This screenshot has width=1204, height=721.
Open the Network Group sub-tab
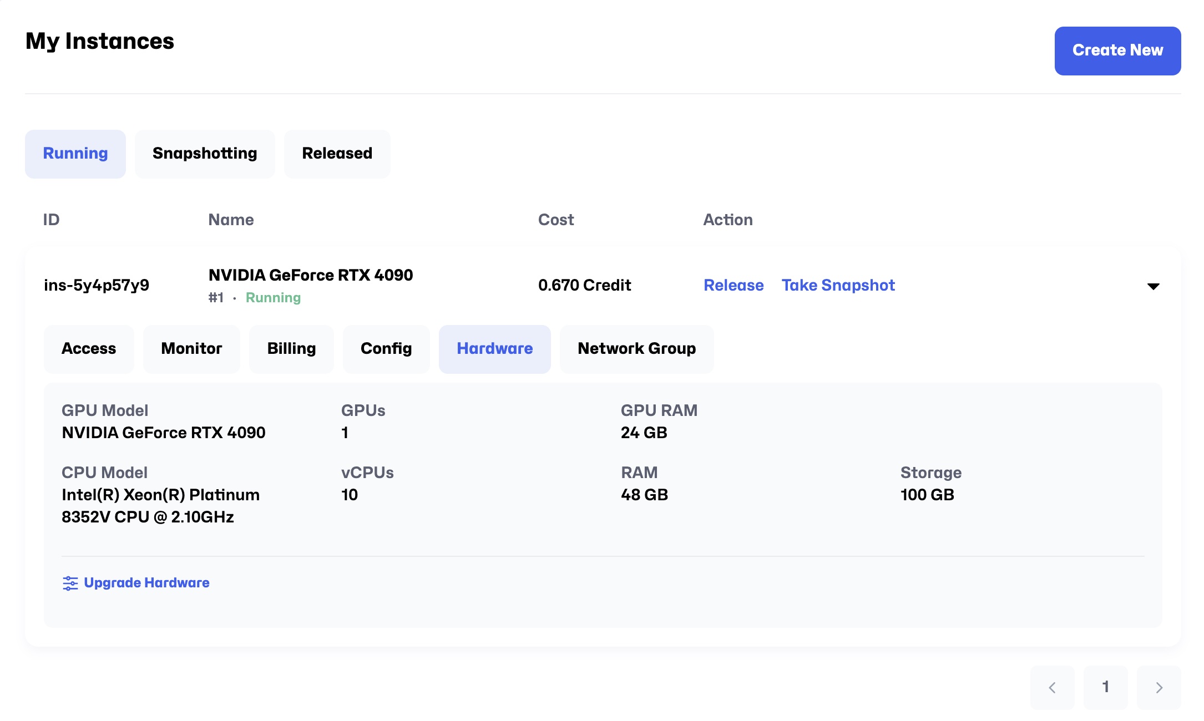[636, 349]
